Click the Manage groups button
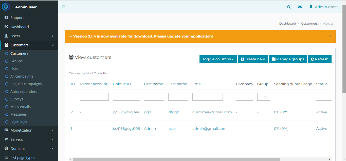This screenshot has height=161, width=346. [288, 59]
